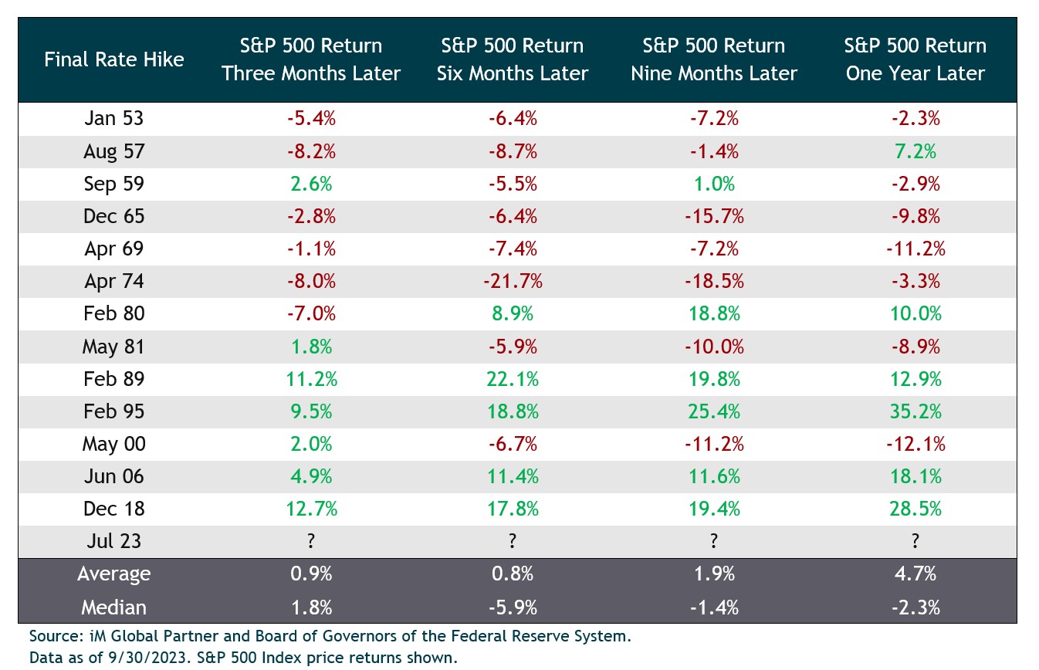Select the Jan 53 row label

click(x=113, y=118)
